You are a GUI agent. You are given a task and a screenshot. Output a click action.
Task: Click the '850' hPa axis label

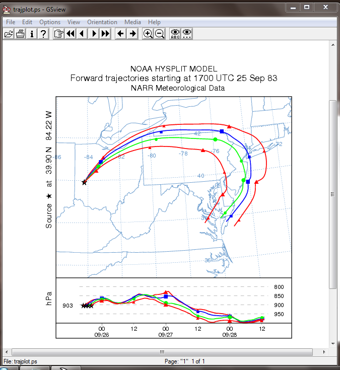point(279,296)
